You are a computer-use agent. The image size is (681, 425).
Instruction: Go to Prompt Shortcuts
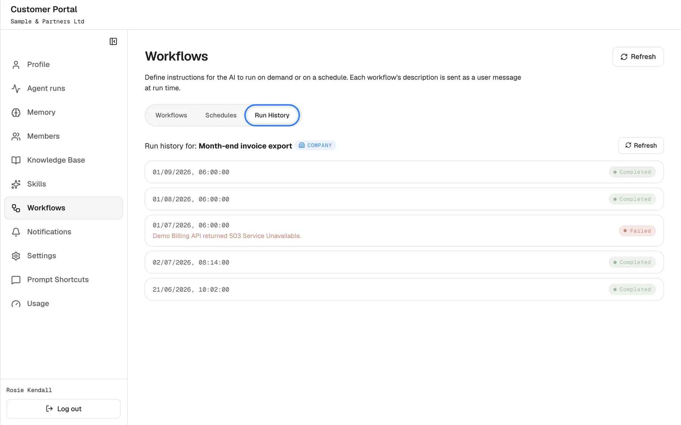click(x=58, y=280)
